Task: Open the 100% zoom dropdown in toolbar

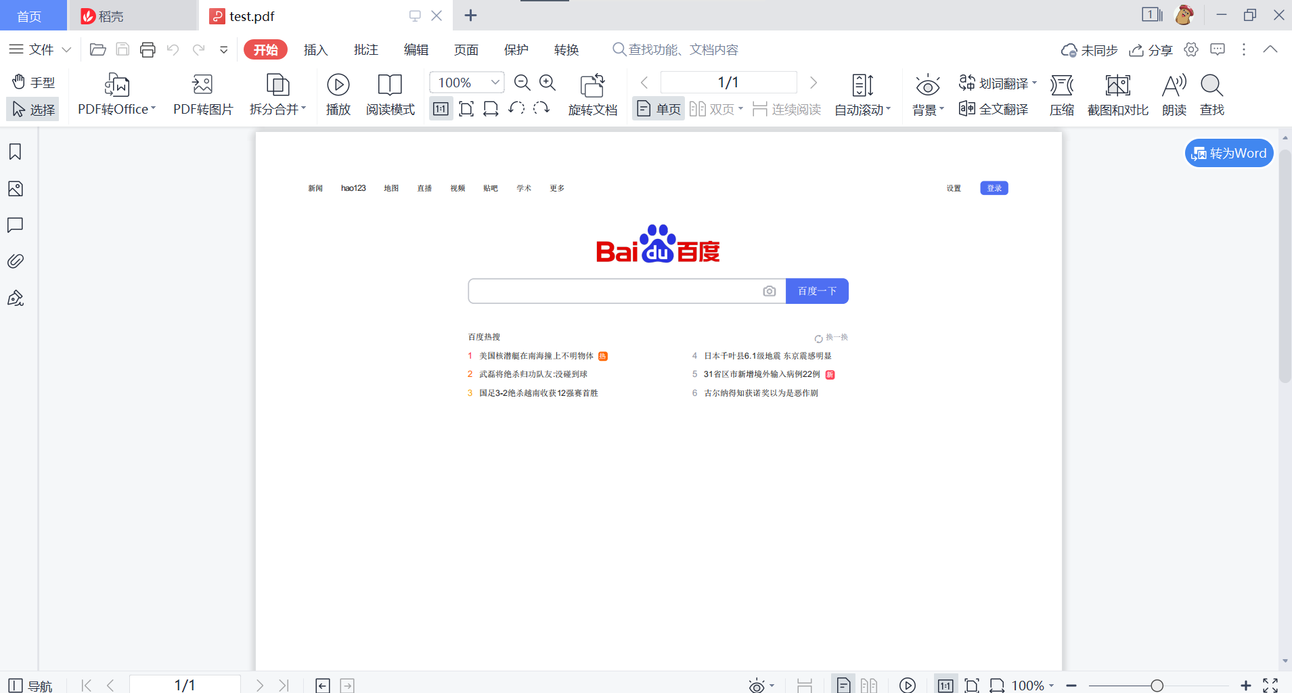Action: (495, 83)
